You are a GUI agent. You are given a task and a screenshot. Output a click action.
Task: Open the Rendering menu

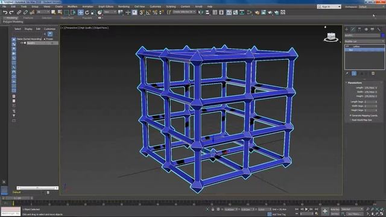[124, 7]
